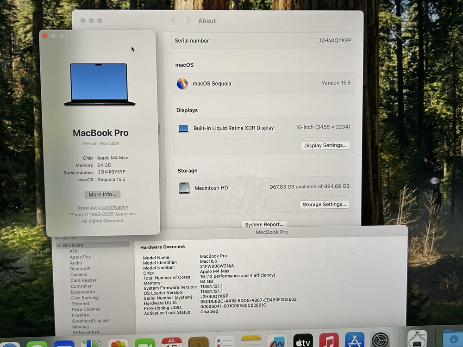Open System Settings icon in the Dock

pos(380,339)
